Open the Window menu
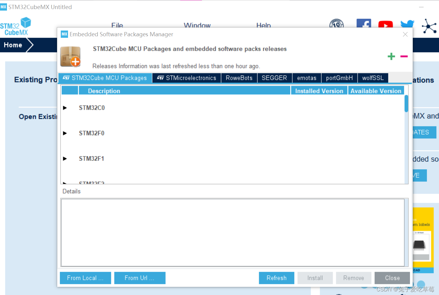The width and height of the screenshot is (439, 295). point(197,25)
